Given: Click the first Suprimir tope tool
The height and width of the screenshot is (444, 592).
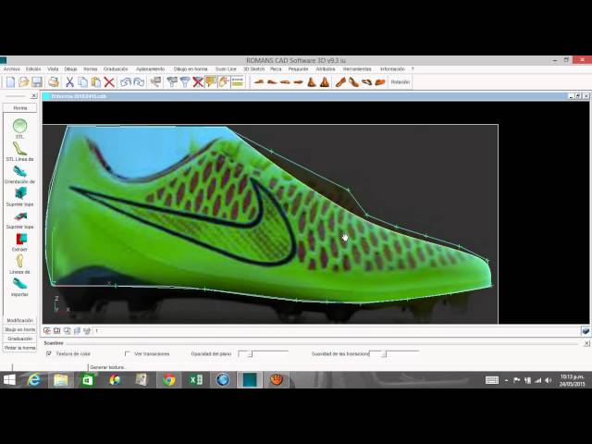Looking at the screenshot, I should click(x=19, y=193).
